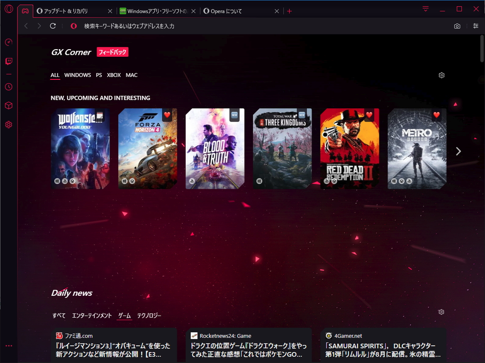
Task: Switch to the Operaについて tab
Action: tap(223, 10)
